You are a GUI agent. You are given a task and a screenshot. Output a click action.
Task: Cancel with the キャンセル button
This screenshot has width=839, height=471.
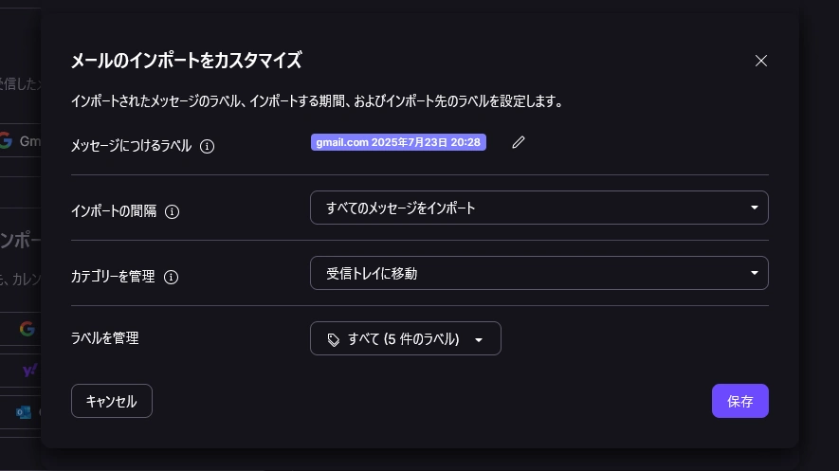click(x=111, y=401)
